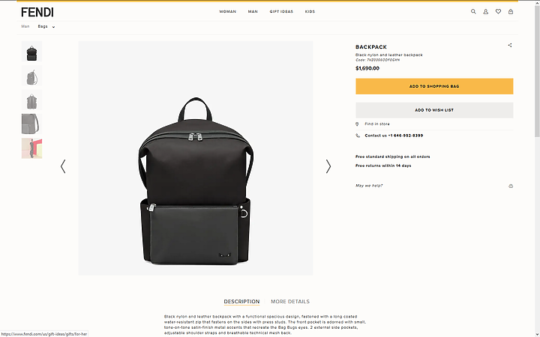Show the next product image arrow
540x337 pixels.
point(328,166)
